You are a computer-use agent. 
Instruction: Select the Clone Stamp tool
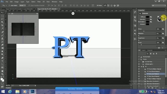click(2, 38)
